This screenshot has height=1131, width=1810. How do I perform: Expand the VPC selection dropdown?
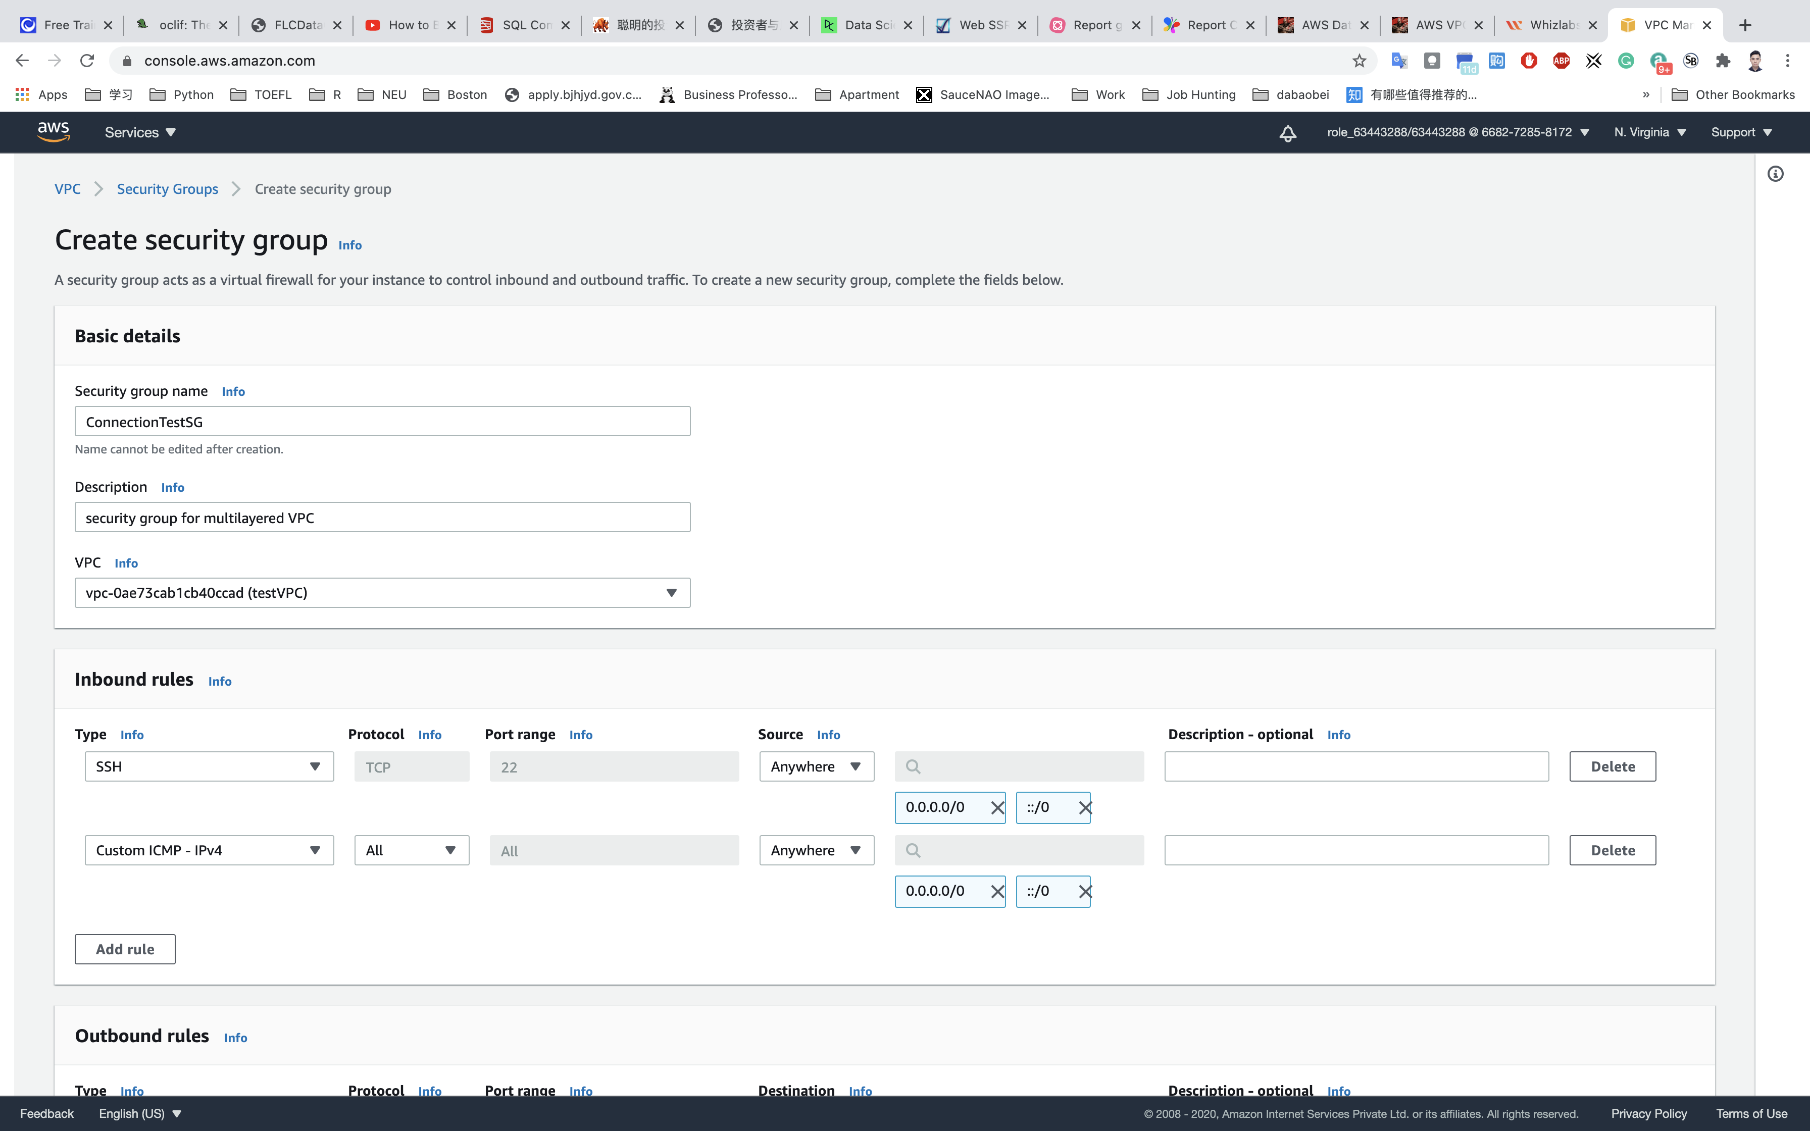(382, 592)
